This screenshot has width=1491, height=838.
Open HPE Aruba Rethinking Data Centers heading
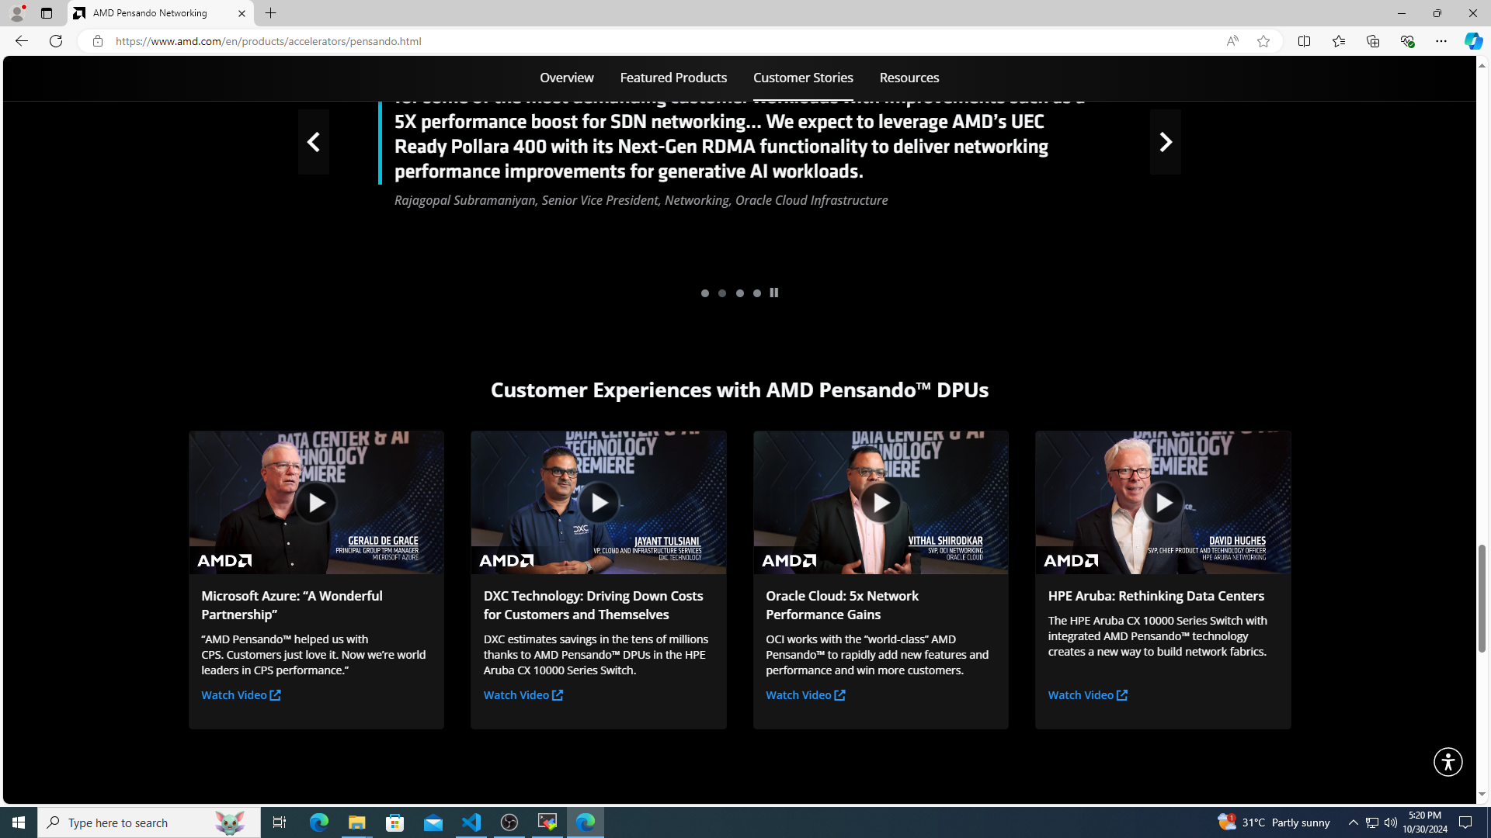coord(1156,596)
